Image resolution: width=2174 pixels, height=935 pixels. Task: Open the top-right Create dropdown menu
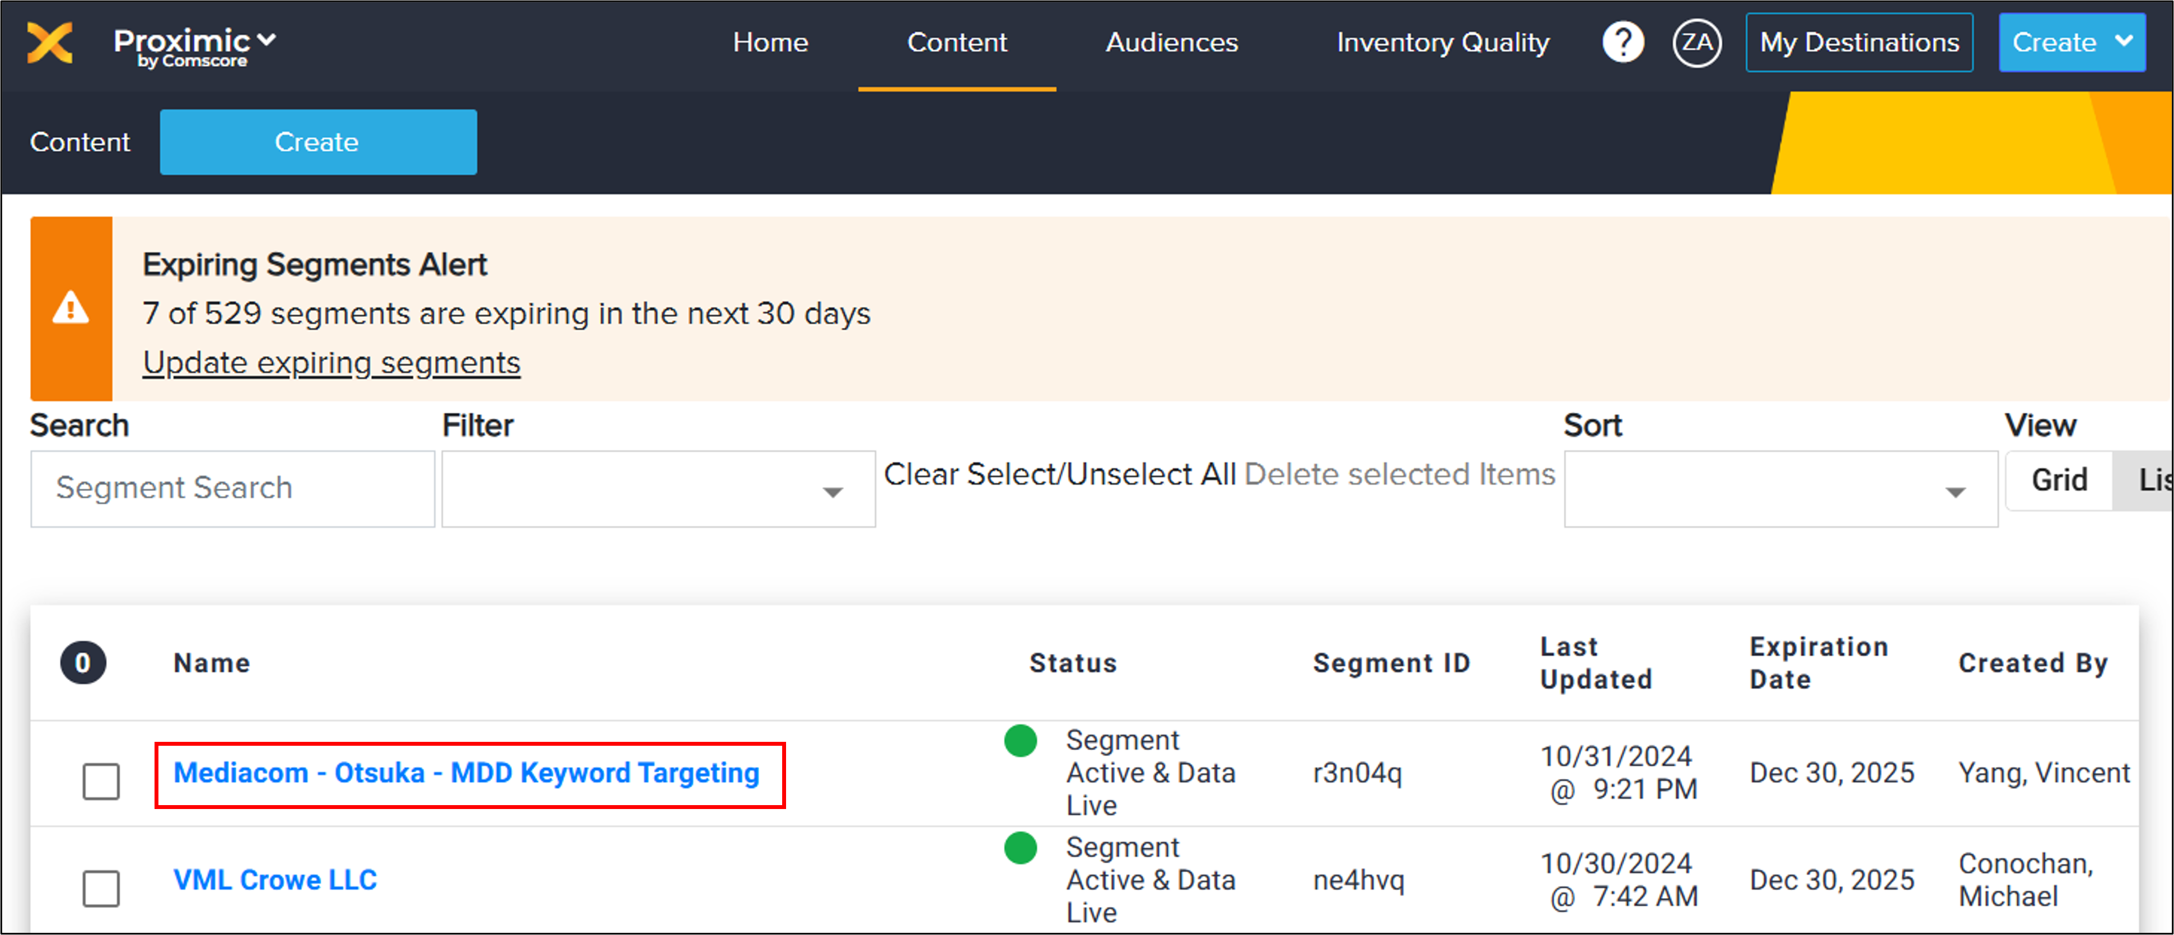2071,42
